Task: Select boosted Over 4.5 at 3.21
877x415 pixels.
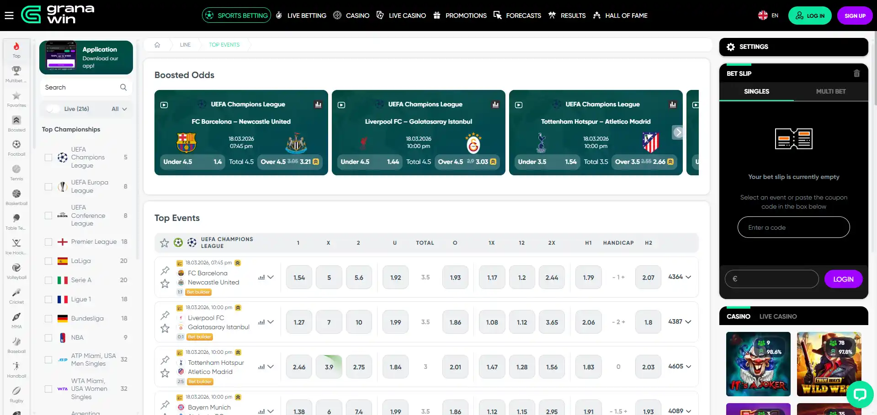Action: [290, 162]
